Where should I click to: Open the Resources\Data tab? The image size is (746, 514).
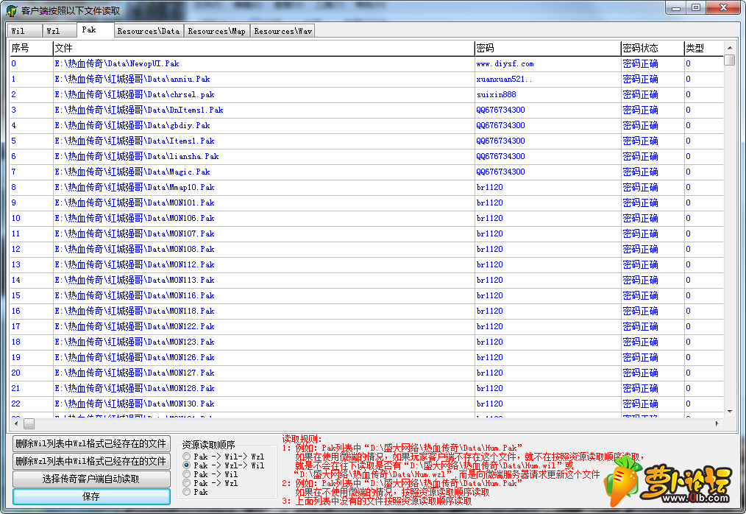[x=149, y=31]
